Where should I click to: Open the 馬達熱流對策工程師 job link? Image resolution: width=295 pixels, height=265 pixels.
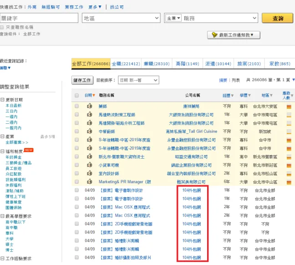pyautogui.click(x=117, y=115)
